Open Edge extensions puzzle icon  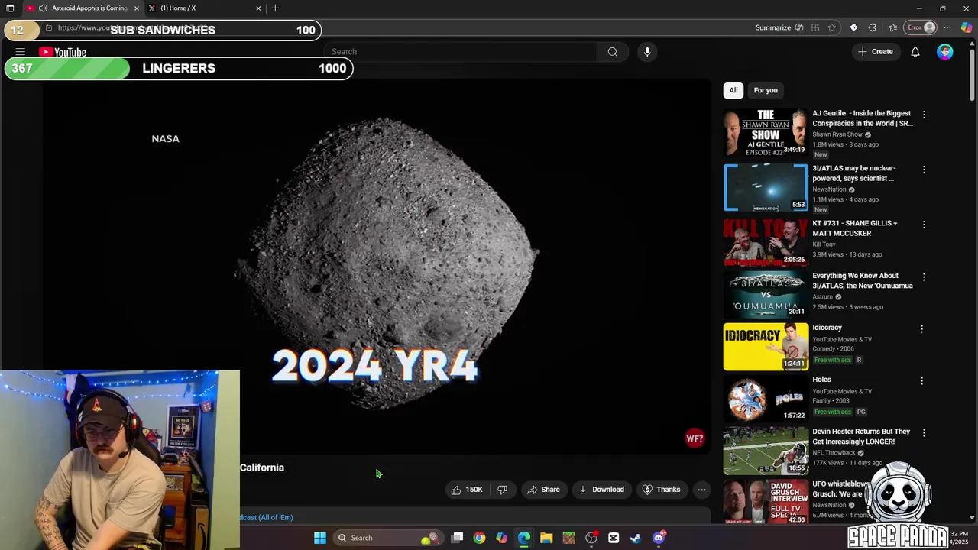873,27
